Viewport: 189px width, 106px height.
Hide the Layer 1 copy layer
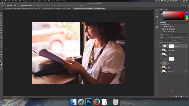(160, 50)
